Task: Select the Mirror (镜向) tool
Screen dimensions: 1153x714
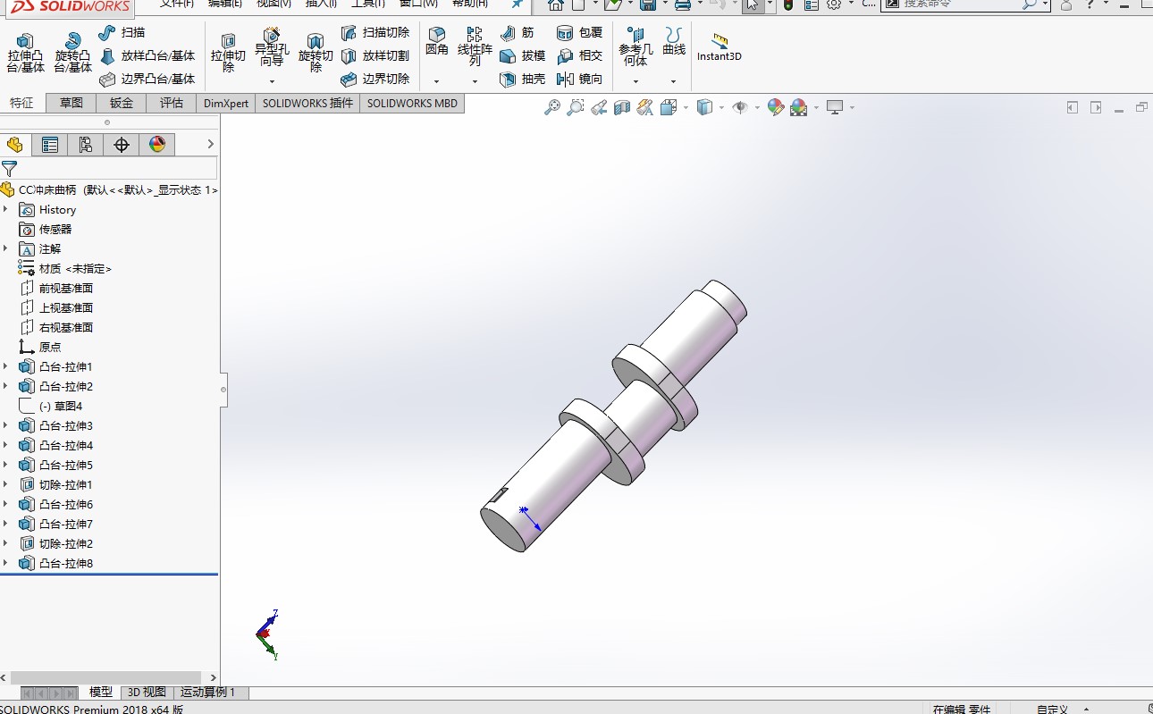Action: [x=580, y=79]
